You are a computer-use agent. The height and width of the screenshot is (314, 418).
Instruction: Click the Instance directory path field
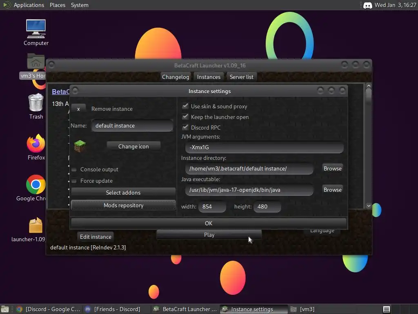tap(249, 168)
